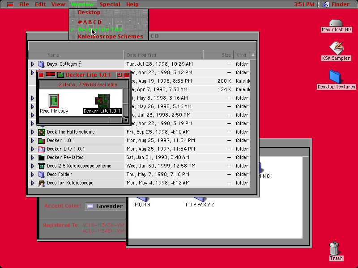This screenshot has width=358, height=268.
Task: Expand the Days' Cottages ƒ folder
Action: point(32,64)
